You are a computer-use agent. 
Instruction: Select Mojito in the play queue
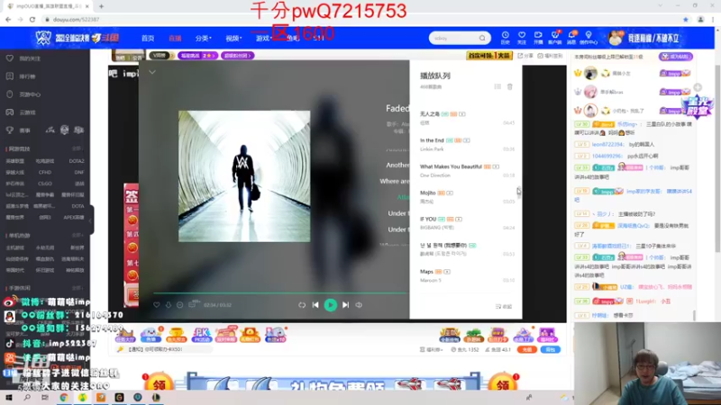pos(467,196)
